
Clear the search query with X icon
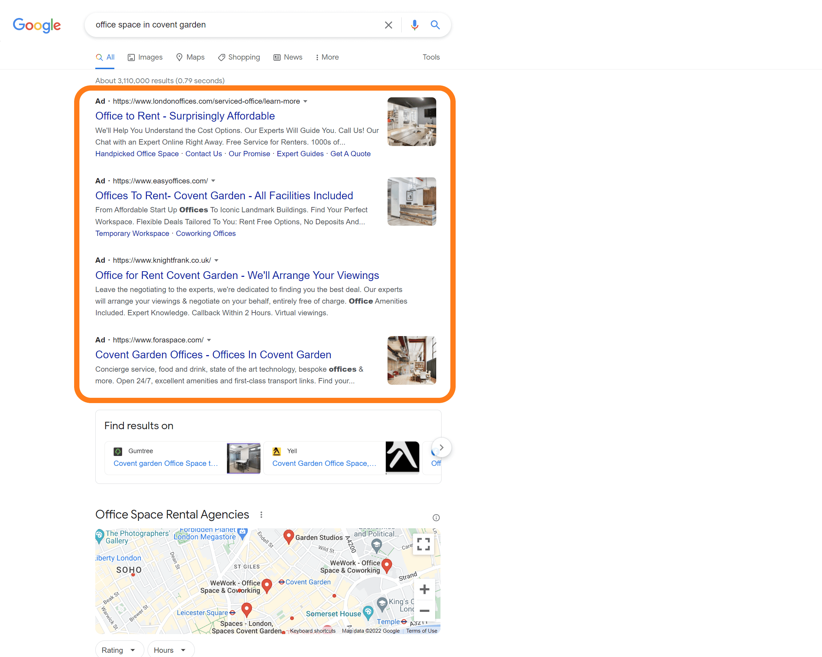point(388,25)
